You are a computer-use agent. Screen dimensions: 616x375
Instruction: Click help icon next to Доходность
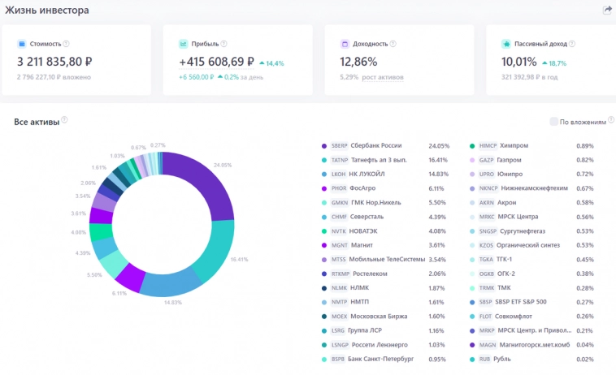393,44
